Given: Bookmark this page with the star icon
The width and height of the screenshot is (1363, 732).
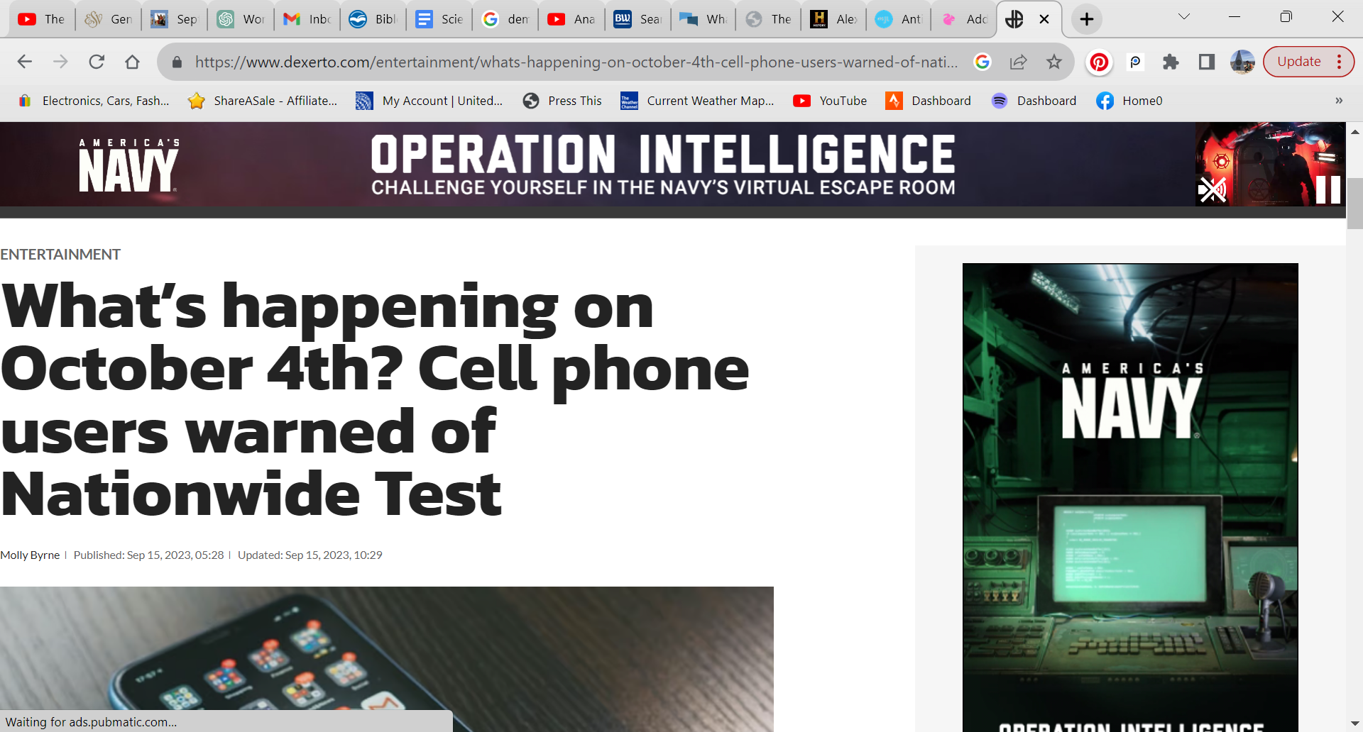Looking at the screenshot, I should tap(1054, 62).
